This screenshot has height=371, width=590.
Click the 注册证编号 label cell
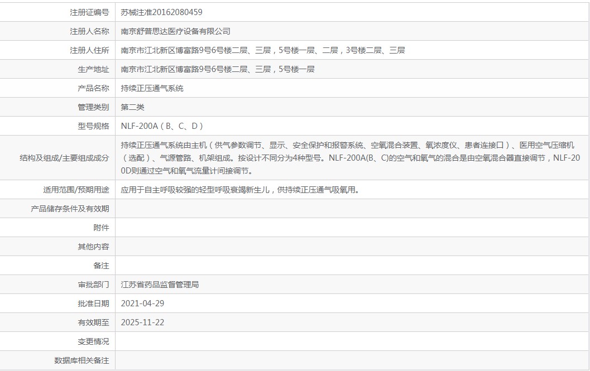pyautogui.click(x=89, y=12)
